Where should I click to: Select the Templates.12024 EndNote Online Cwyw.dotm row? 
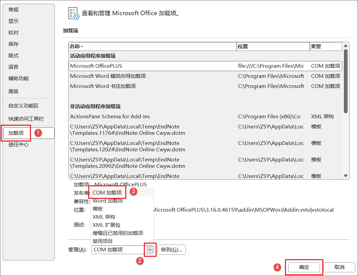point(205,146)
